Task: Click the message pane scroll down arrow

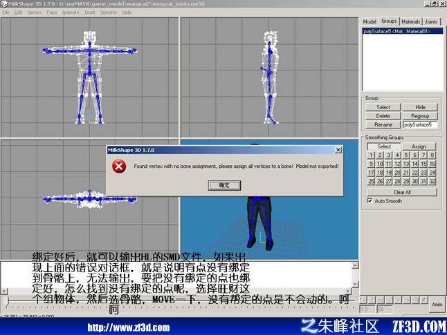Action: coord(355,284)
